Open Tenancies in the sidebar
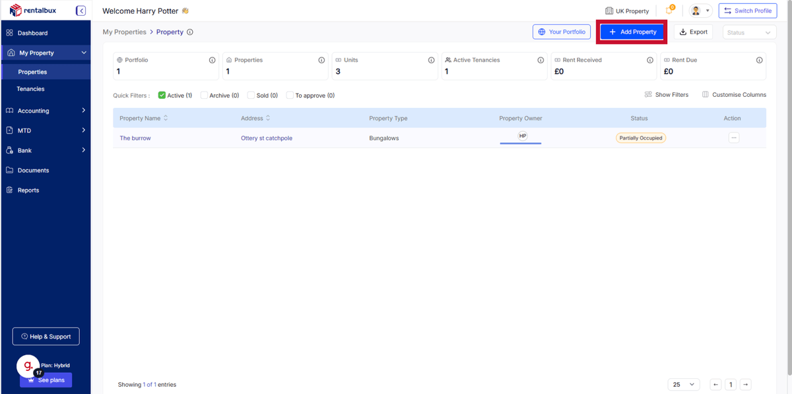792x394 pixels. (30, 89)
